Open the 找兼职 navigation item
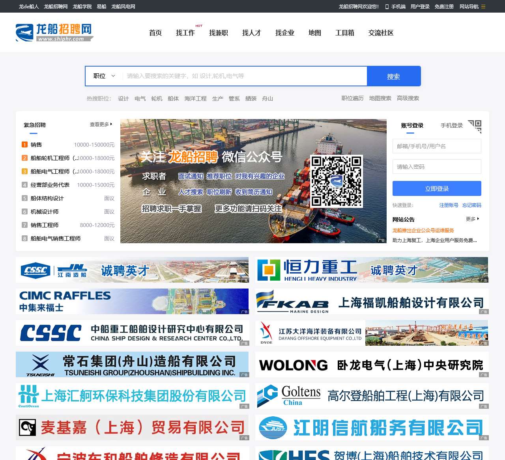The width and height of the screenshot is (505, 460). point(219,33)
